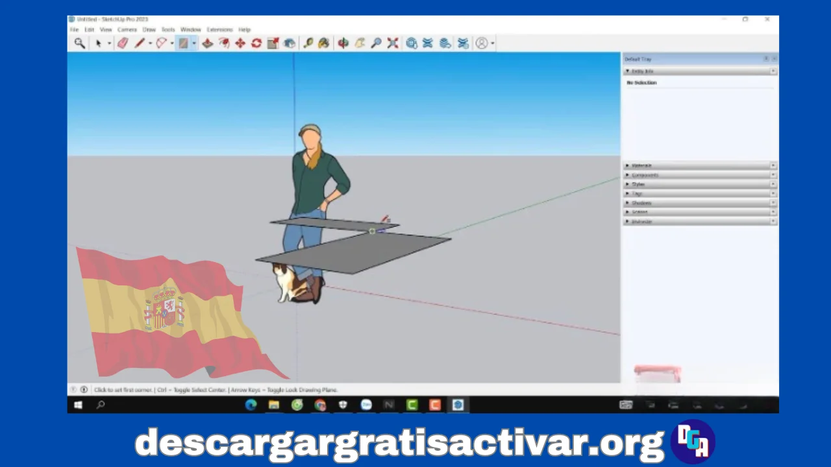Close the Entity Info panel
This screenshot has height=467, width=831.
tap(773, 71)
